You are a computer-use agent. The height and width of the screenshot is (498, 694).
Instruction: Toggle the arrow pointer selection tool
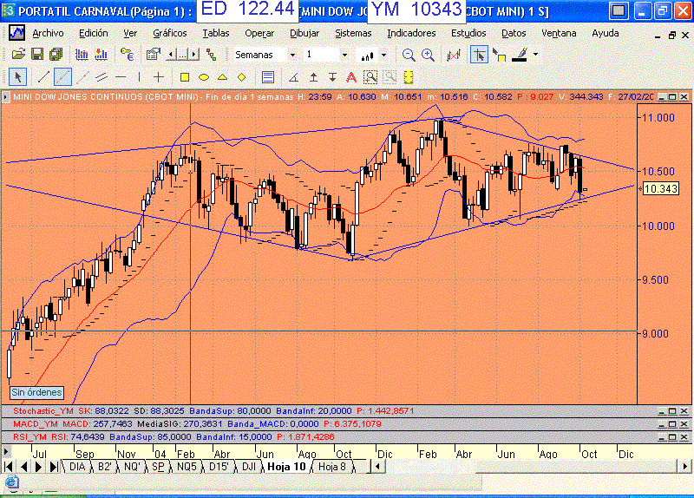(x=17, y=76)
